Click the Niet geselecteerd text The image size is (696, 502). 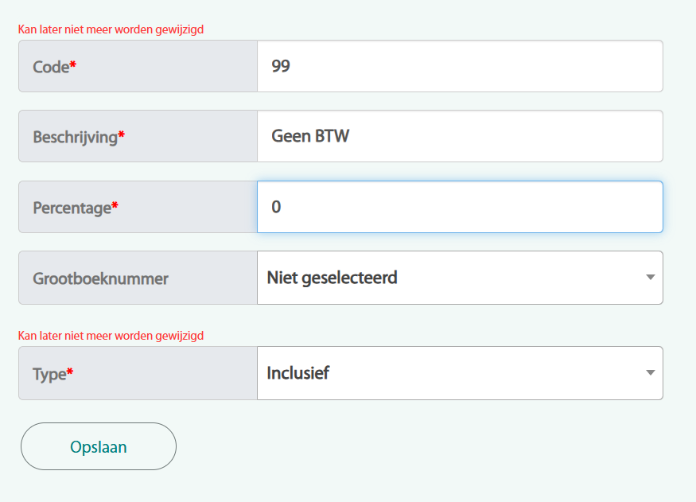click(x=332, y=278)
